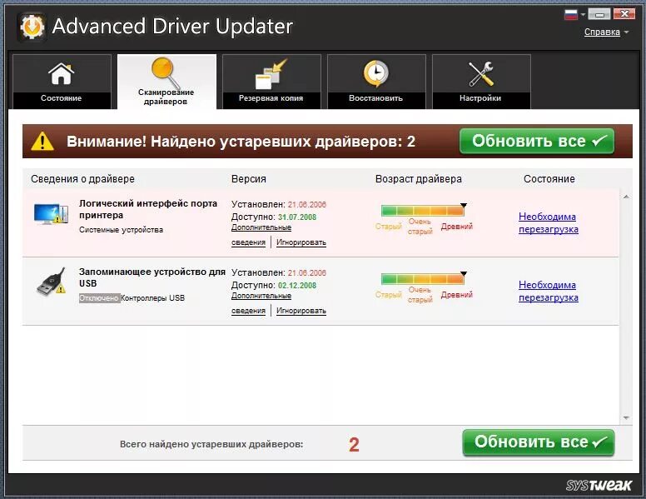Open the Справка help menu
Viewport: 646px width, 499px height.
(x=606, y=32)
